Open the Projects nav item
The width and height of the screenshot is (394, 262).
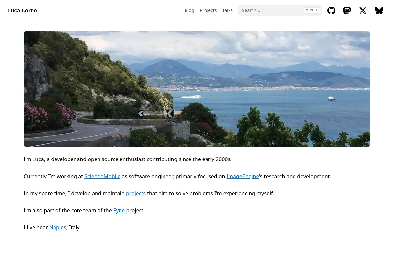point(208,10)
